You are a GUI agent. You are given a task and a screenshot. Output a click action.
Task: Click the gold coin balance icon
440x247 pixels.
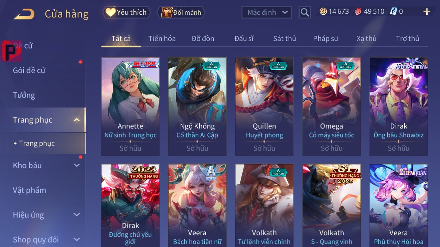coord(323,11)
